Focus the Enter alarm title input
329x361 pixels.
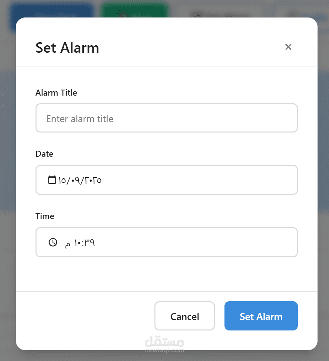tap(167, 118)
